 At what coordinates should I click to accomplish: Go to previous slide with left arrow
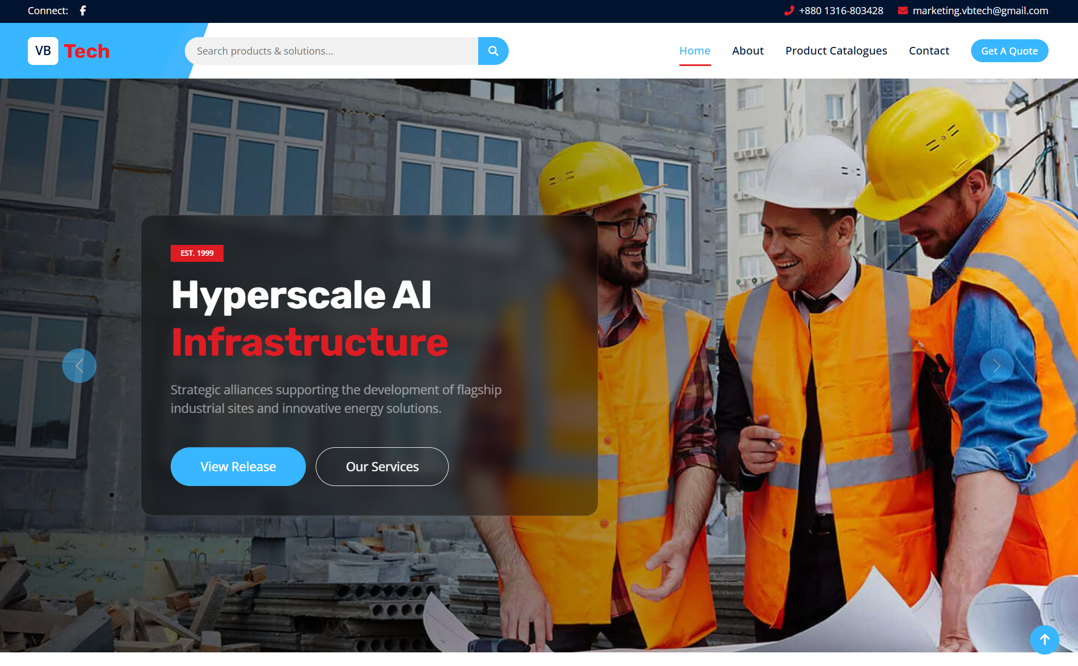pyautogui.click(x=79, y=365)
